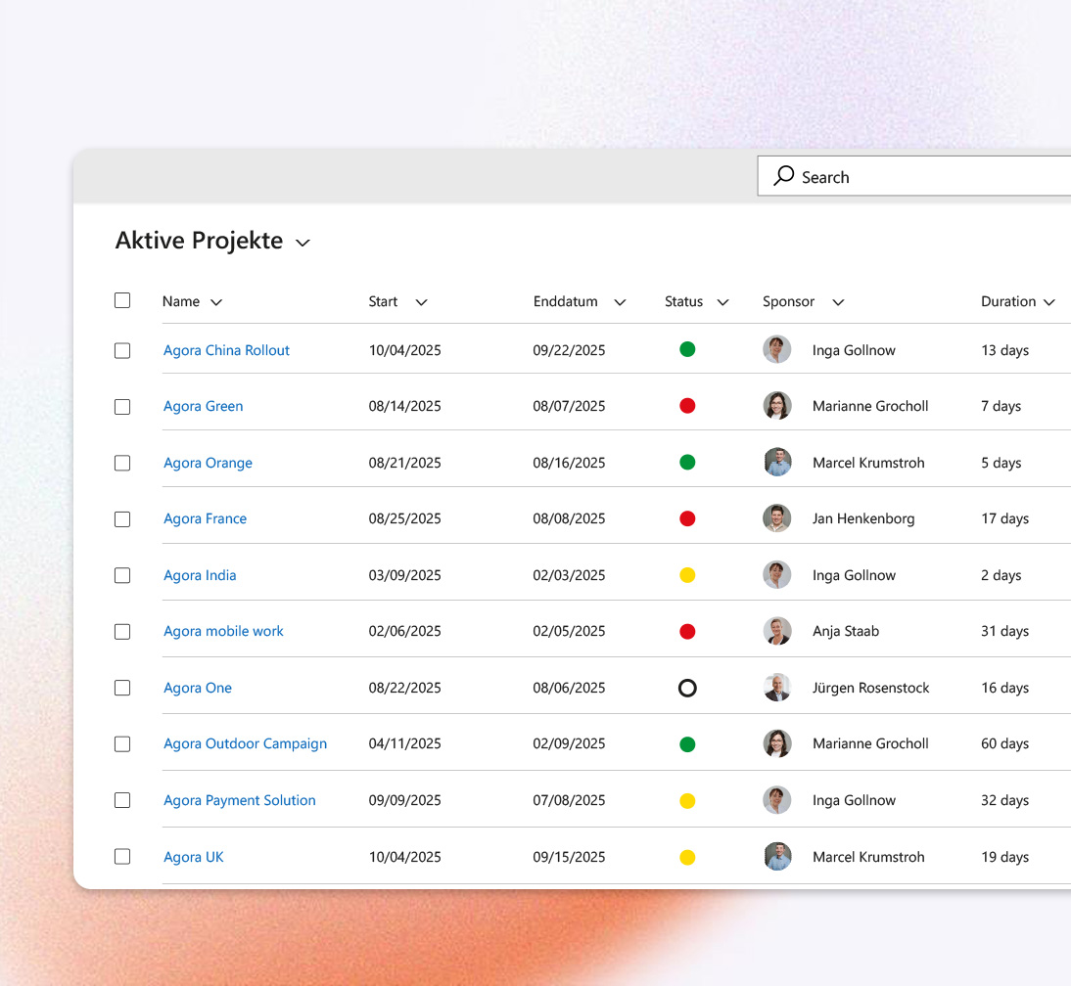The height and width of the screenshot is (986, 1071).
Task: Click the Start column header label
Action: pyautogui.click(x=383, y=301)
